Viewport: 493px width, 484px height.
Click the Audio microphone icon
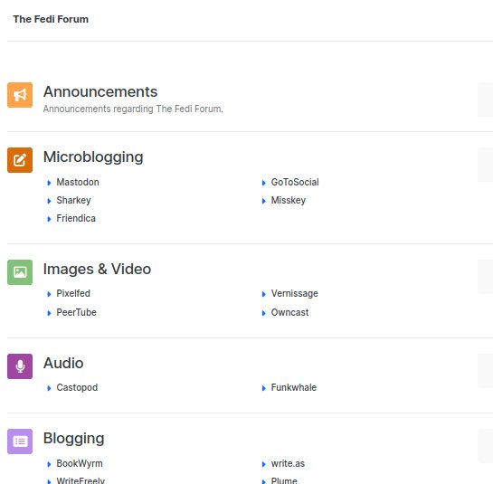[20, 366]
